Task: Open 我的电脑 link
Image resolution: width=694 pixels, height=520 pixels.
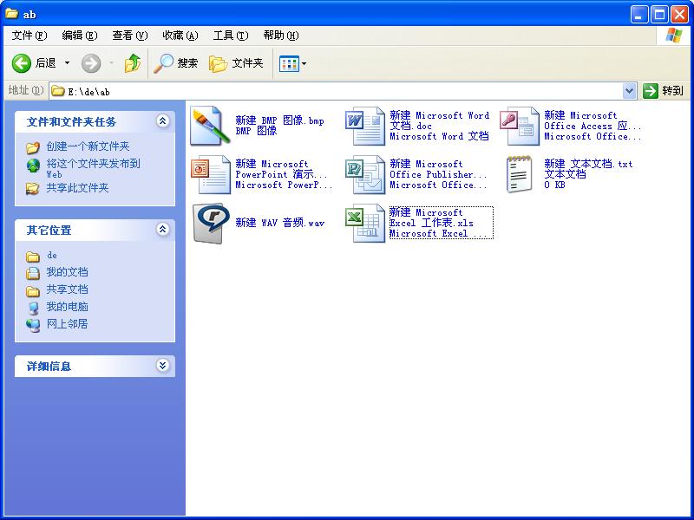Action: (x=68, y=307)
